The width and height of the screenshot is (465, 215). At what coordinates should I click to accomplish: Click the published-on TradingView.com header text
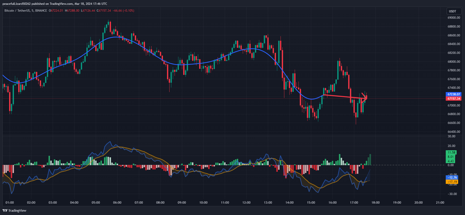tap(55, 4)
